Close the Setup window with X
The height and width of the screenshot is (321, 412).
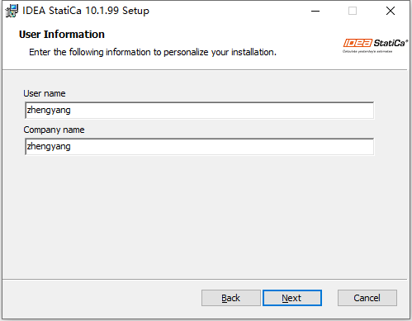[x=391, y=11]
